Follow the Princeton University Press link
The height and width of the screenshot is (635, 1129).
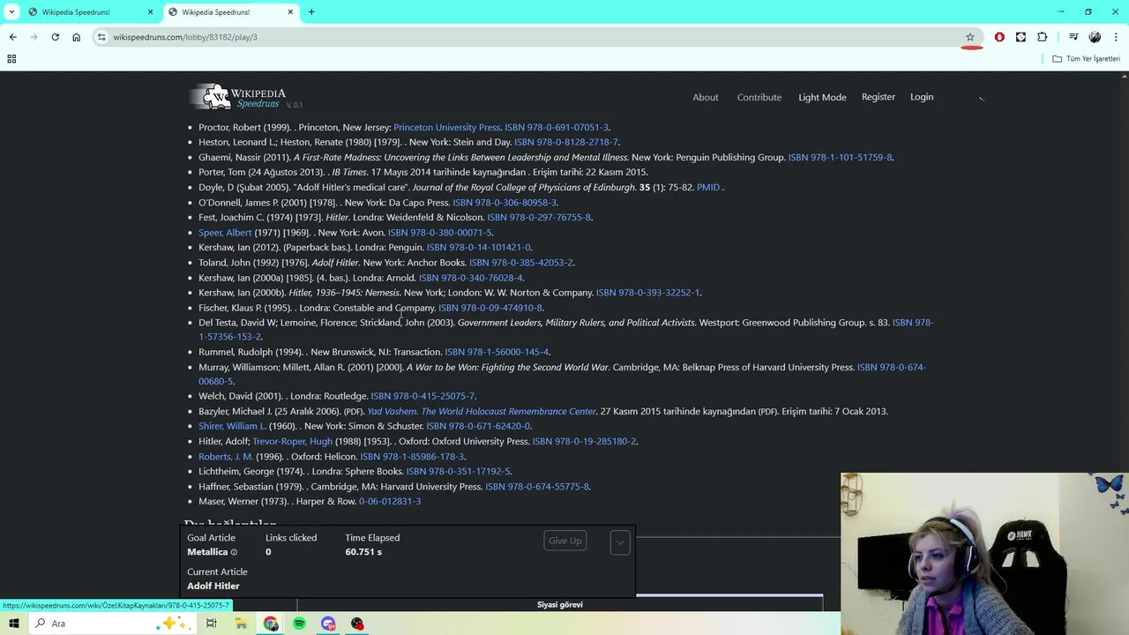pyautogui.click(x=447, y=127)
